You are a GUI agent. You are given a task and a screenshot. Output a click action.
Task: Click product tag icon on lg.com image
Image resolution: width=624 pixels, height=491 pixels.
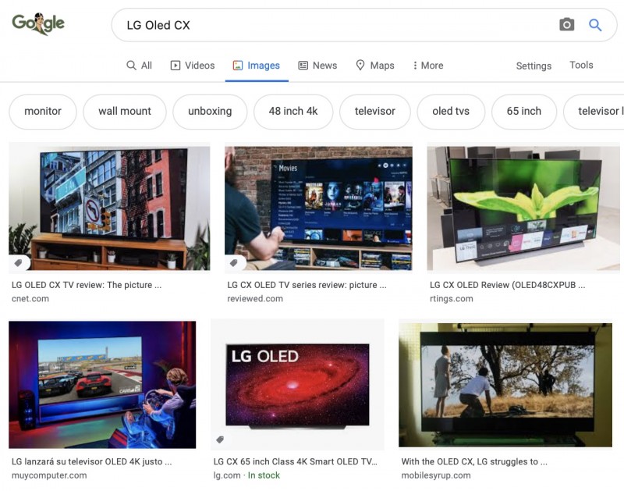220,439
